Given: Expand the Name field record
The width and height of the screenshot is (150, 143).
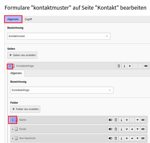Looking at the screenshot, I should coord(13,120).
